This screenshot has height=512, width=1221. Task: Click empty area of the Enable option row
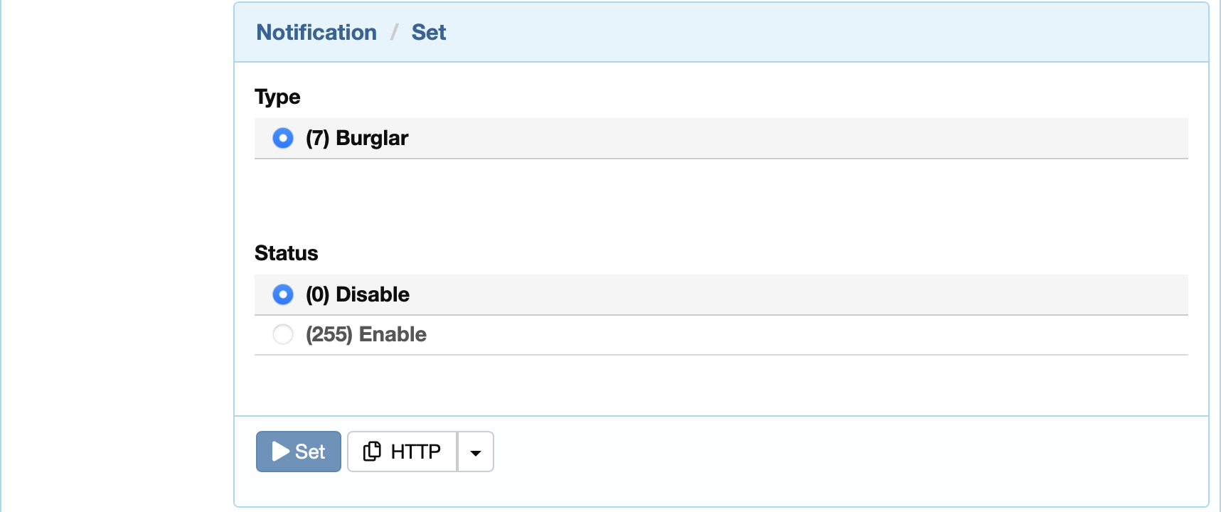(782, 334)
